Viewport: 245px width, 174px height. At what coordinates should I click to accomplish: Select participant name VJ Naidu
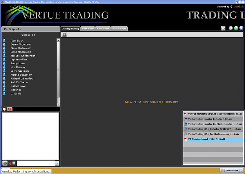(x=16, y=94)
